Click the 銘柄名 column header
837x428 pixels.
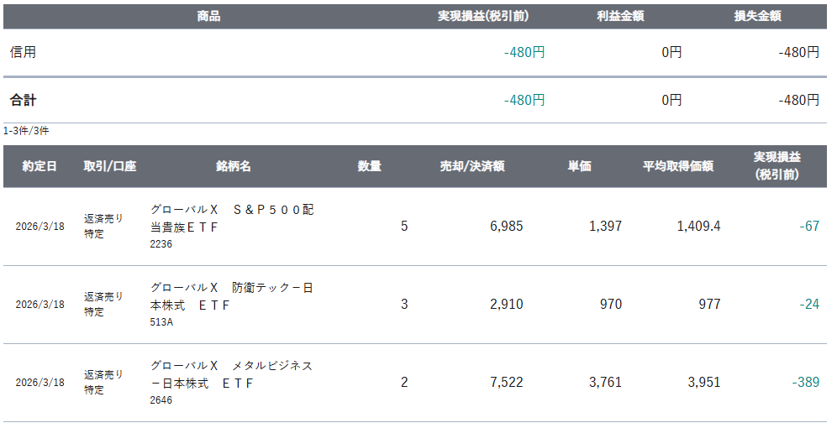(233, 166)
